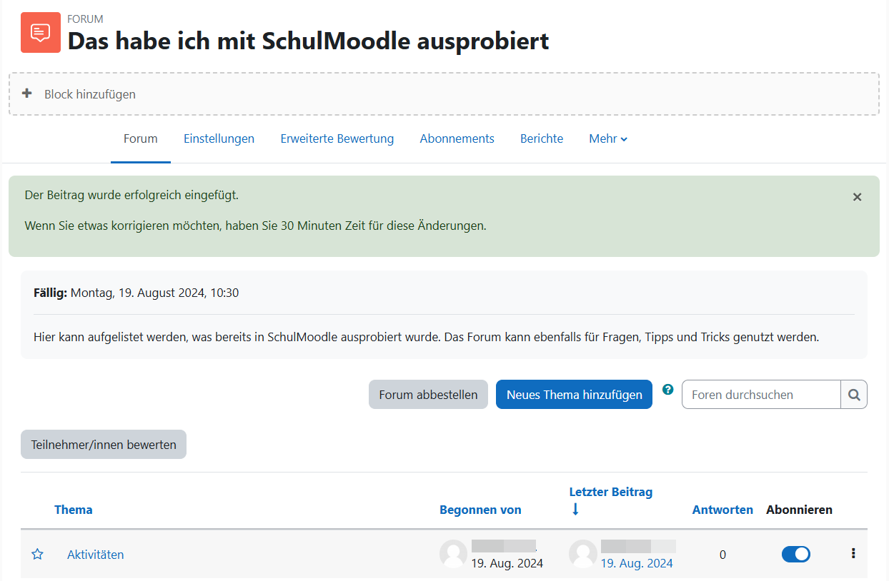Click the orange forum activity icon
The width and height of the screenshot is (889, 581).
[41, 32]
